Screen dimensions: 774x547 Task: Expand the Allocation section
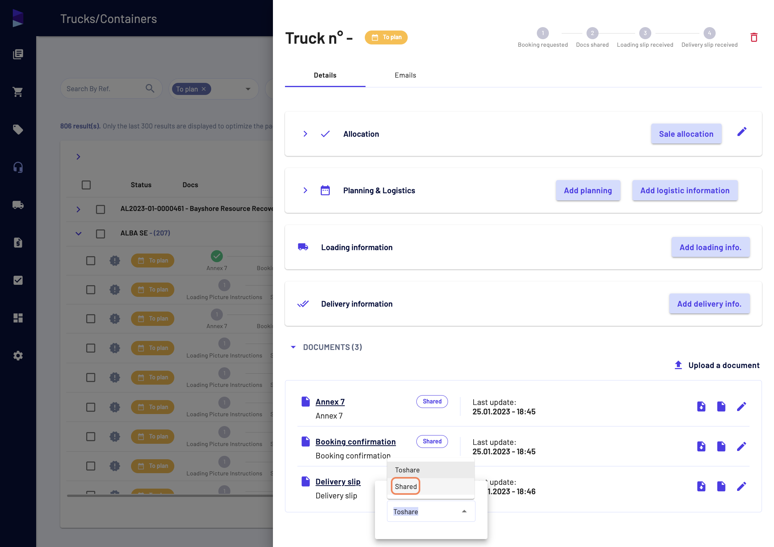305,134
